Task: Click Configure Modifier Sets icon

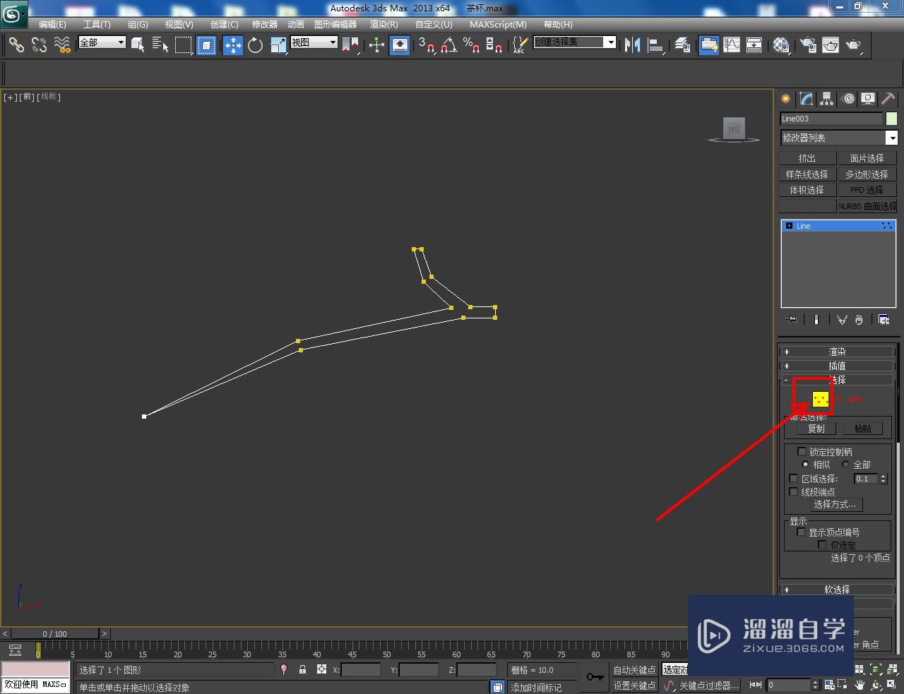Action: click(x=884, y=320)
